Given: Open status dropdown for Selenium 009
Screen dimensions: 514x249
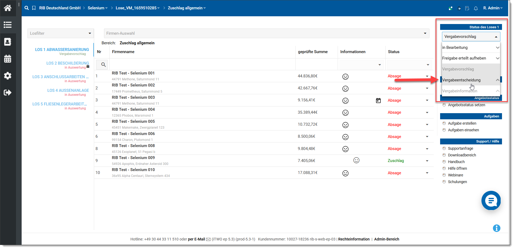Looking at the screenshot, I should coord(427,161).
